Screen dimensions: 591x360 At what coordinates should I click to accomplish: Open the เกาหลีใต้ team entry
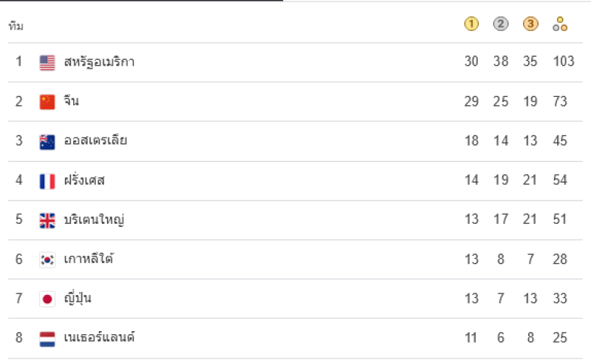click(295, 259)
